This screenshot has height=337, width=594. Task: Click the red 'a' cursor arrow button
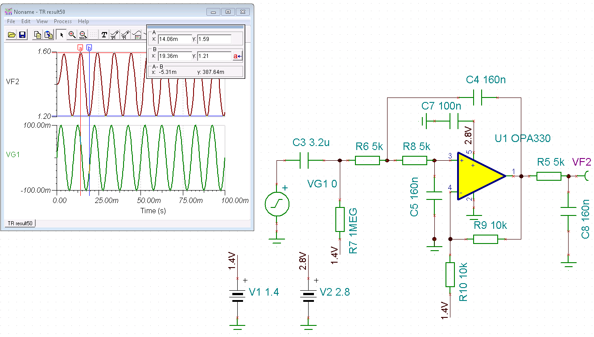tap(237, 56)
